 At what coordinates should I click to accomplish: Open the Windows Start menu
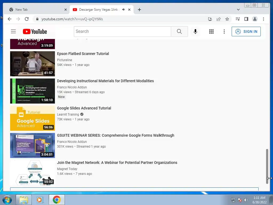pos(7,200)
